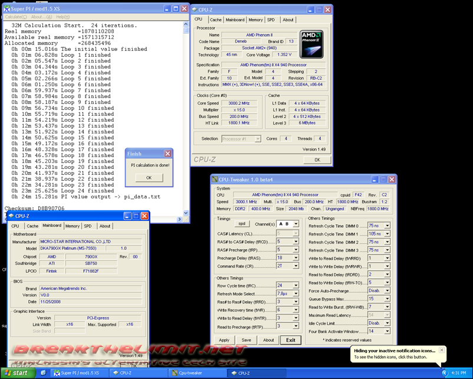Click DKA790GX Platinum (MS-7550) model field
Screen dimensions: 473x379
tap(72, 248)
